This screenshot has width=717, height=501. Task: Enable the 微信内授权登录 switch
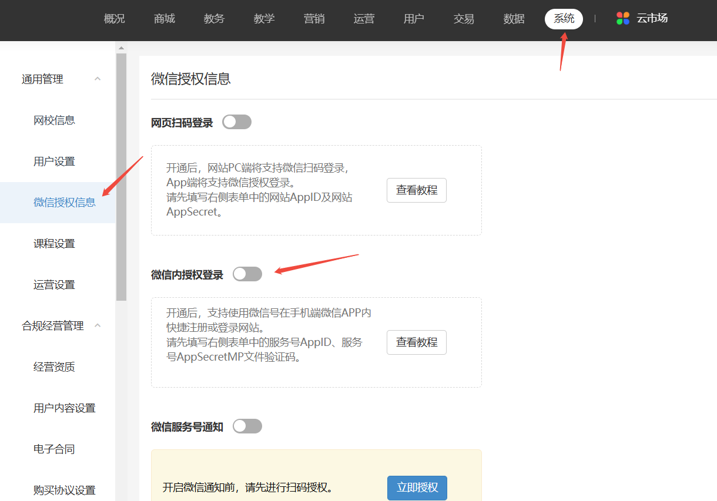247,274
